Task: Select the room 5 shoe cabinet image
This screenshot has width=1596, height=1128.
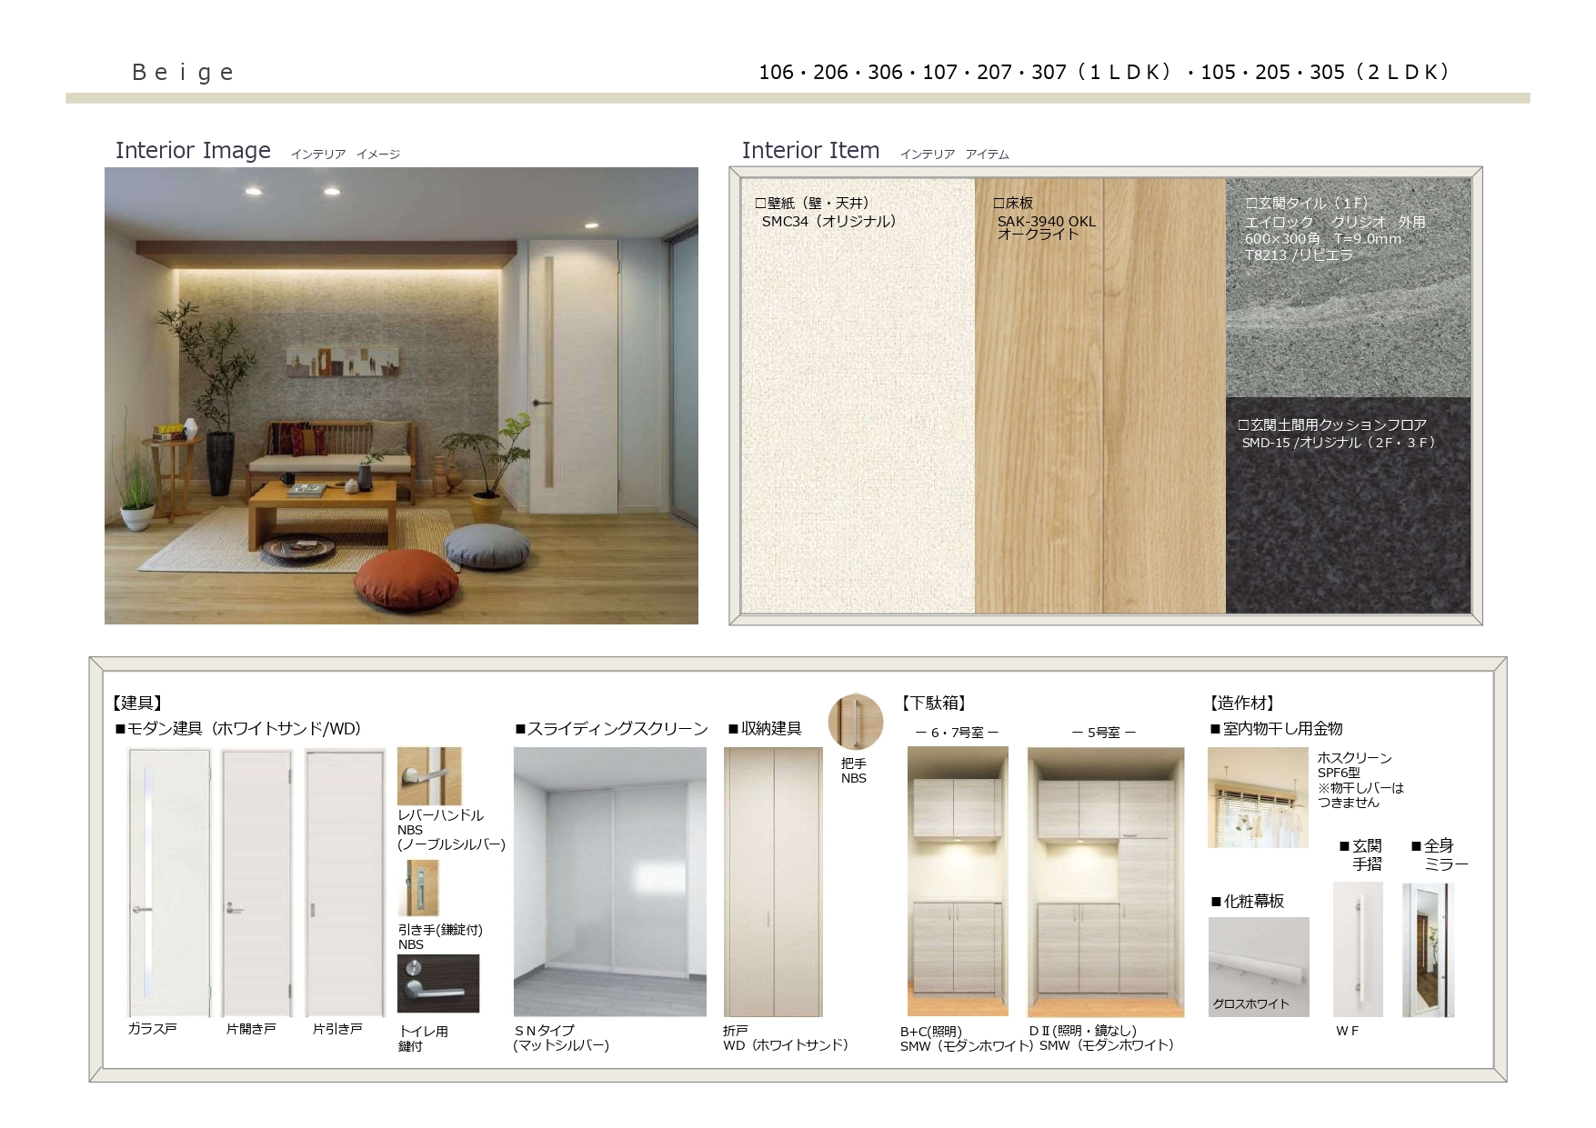Action: coord(1105,881)
